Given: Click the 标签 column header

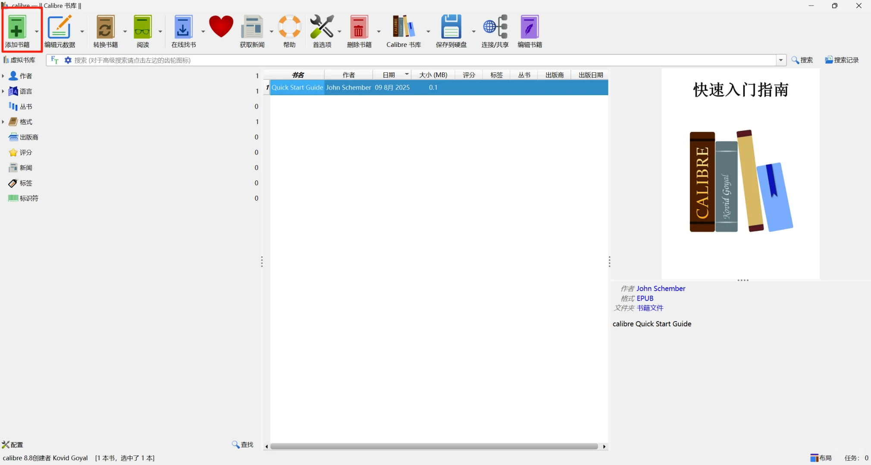Looking at the screenshot, I should coord(496,75).
